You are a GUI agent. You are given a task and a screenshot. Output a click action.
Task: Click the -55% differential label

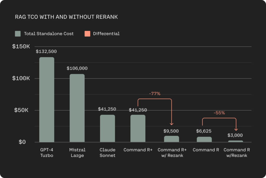(219, 113)
